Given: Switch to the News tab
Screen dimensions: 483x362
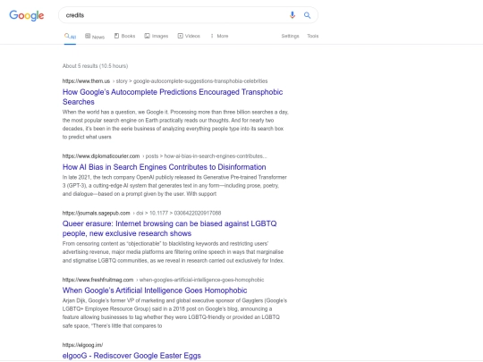Looking at the screenshot, I should pyautogui.click(x=95, y=37).
